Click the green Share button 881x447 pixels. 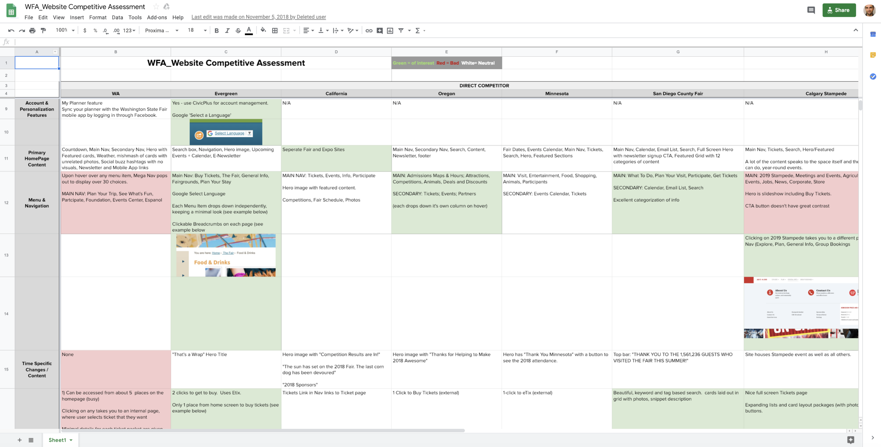[839, 10]
